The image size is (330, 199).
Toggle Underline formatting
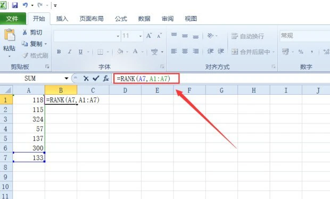(80, 52)
